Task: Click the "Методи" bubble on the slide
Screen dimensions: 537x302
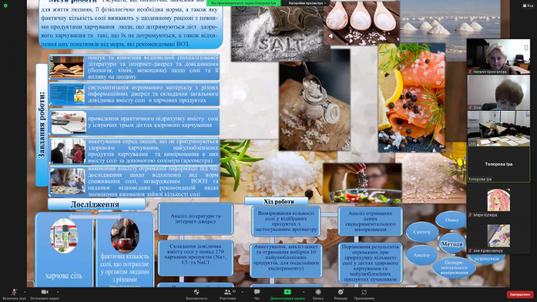Action: coord(452,244)
